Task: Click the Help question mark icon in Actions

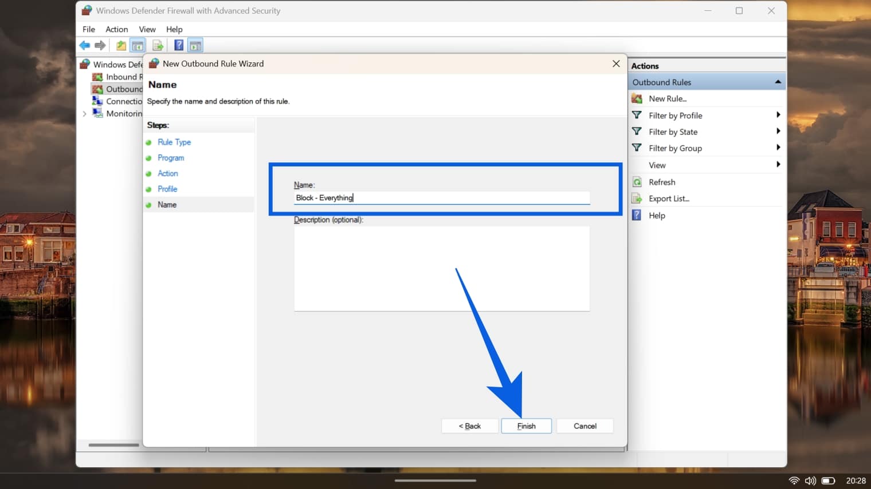Action: pos(637,215)
